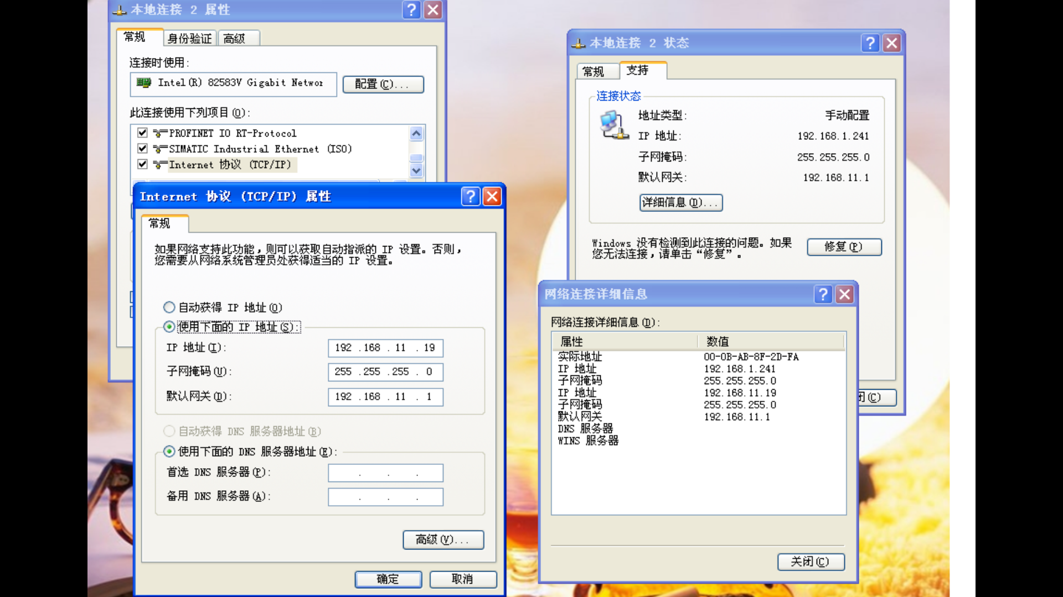Click help icon in TCP/IP properties dialog
Screen dimensions: 1063x597
(x=470, y=196)
